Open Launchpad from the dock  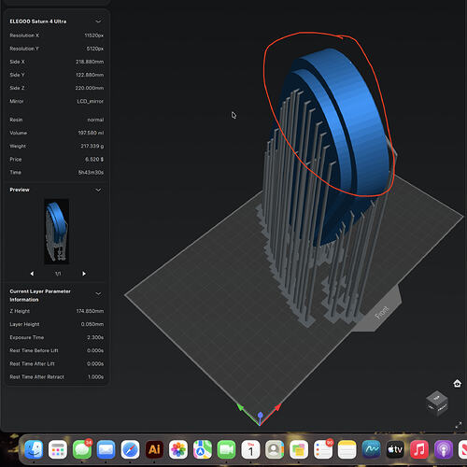58,449
